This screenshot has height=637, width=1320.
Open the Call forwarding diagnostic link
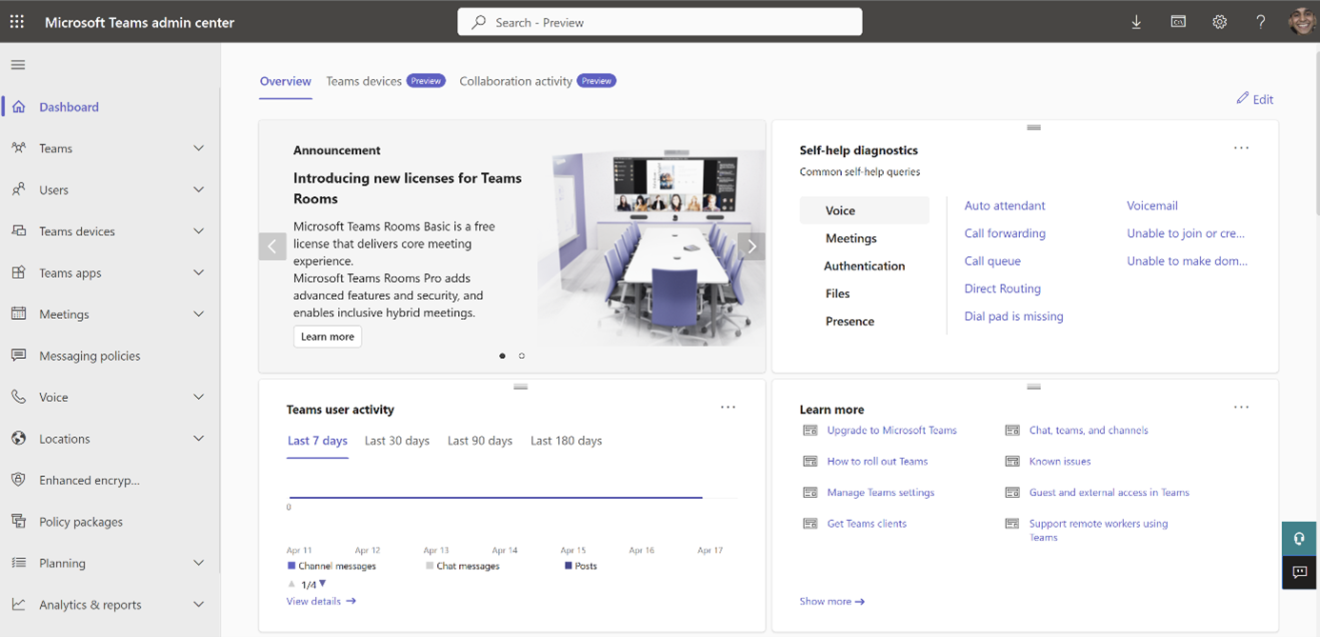[1005, 233]
